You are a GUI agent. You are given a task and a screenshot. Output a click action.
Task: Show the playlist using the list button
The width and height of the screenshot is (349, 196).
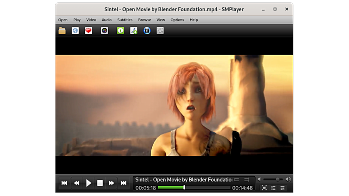click(273, 188)
